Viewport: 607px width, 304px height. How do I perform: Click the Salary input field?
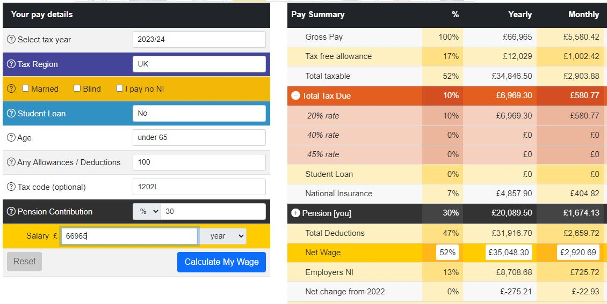coord(129,236)
